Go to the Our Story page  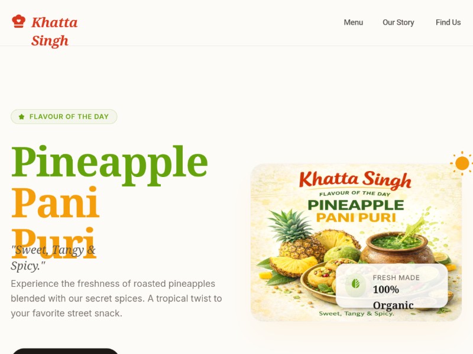398,22
